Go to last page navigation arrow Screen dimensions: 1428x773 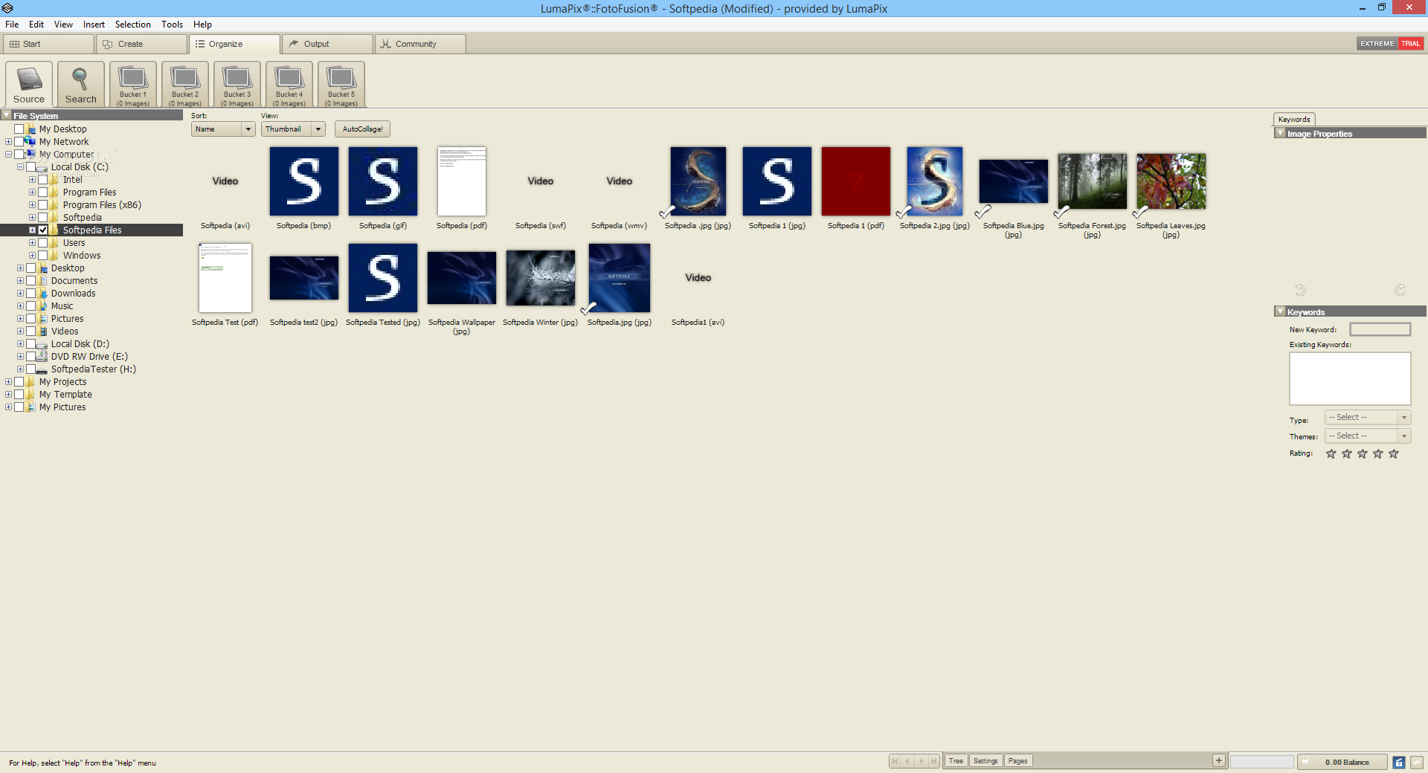(x=934, y=761)
